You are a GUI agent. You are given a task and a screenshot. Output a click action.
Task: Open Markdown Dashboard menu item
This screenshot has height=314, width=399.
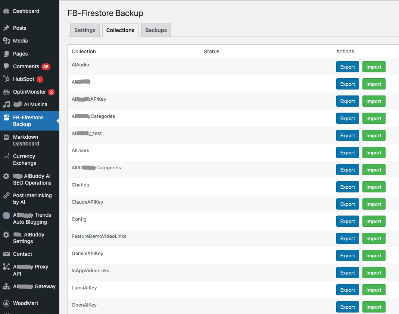point(26,140)
